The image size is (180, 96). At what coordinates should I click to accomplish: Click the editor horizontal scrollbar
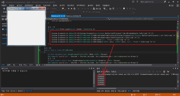click(99, 65)
